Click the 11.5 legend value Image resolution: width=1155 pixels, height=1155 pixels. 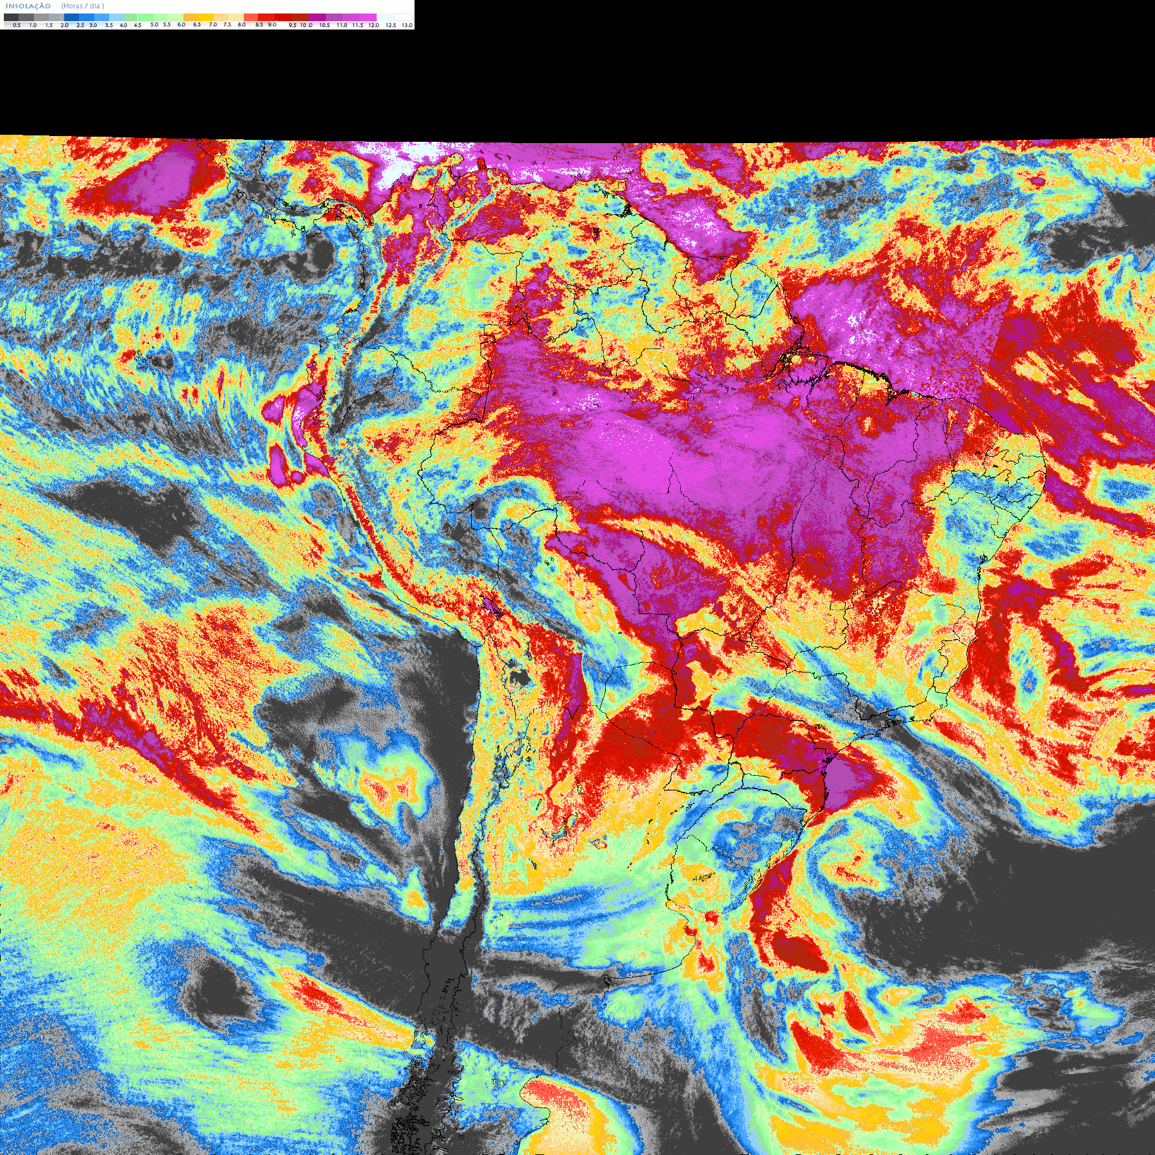point(357,25)
